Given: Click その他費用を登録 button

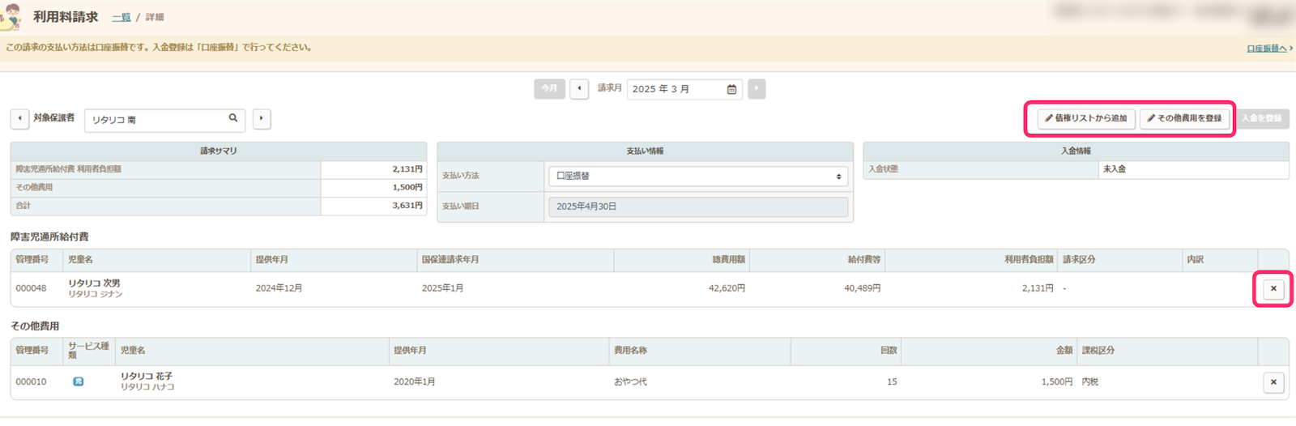Looking at the screenshot, I should [1184, 118].
